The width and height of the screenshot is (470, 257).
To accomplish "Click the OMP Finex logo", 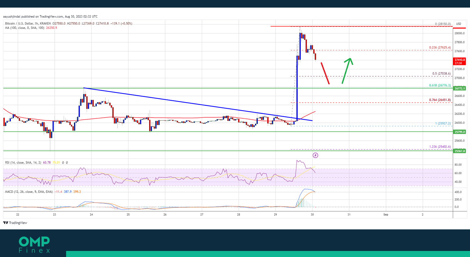I will [x=34, y=245].
